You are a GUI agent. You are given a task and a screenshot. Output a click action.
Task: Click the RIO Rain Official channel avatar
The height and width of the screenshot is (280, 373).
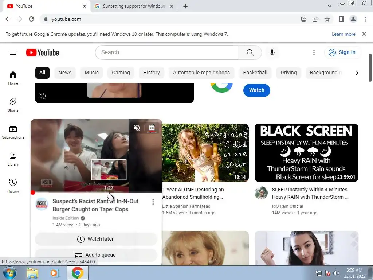coord(261,193)
